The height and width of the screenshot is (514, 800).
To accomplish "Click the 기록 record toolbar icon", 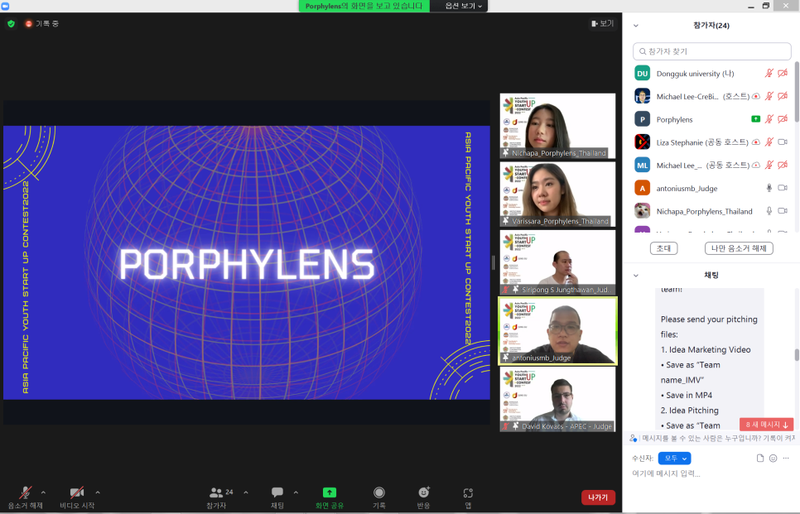I will [x=379, y=492].
